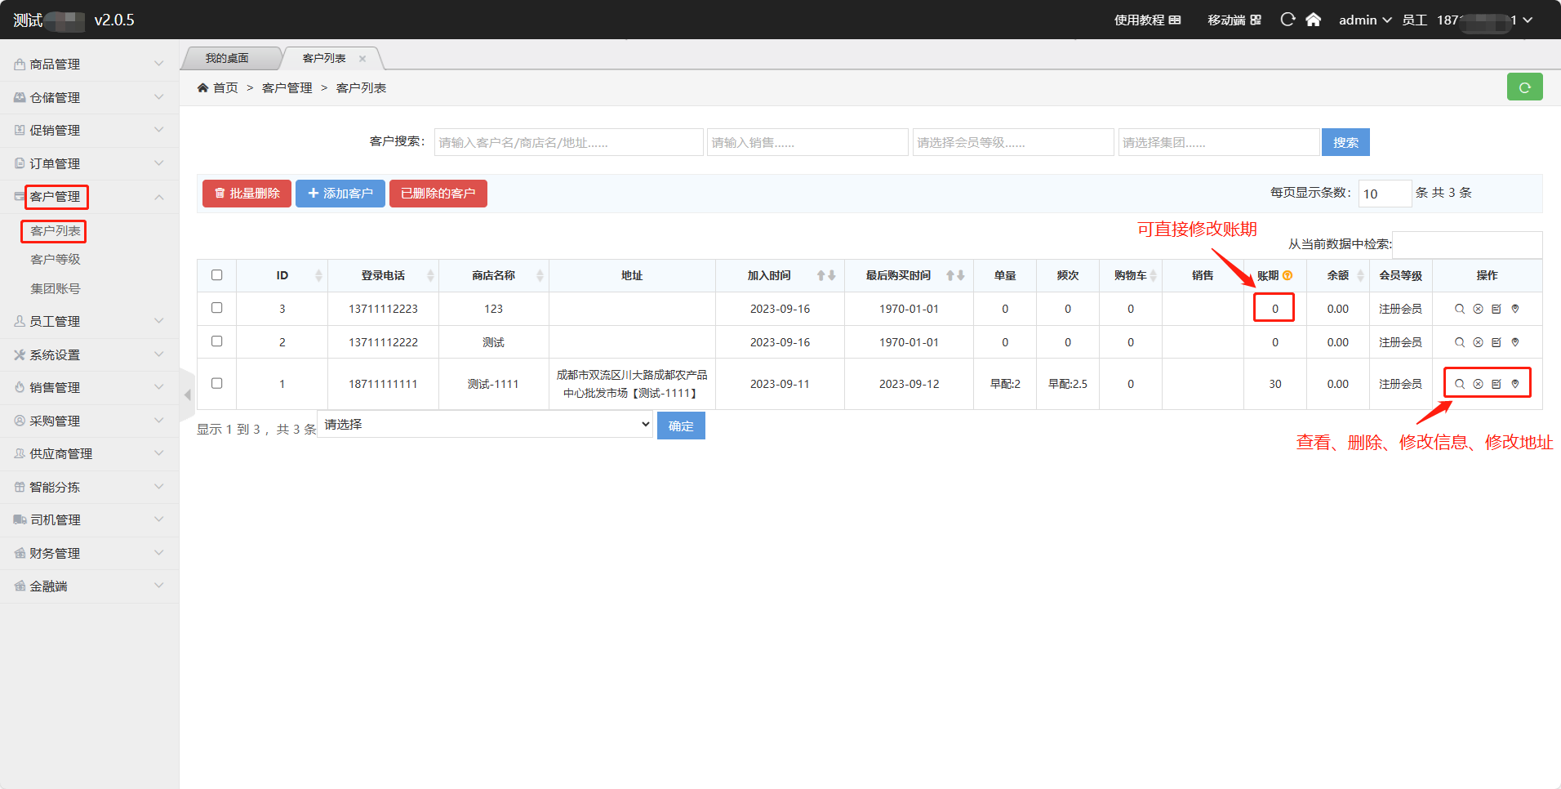Check the row for customer ID 1
The width and height of the screenshot is (1561, 789).
[x=217, y=383]
